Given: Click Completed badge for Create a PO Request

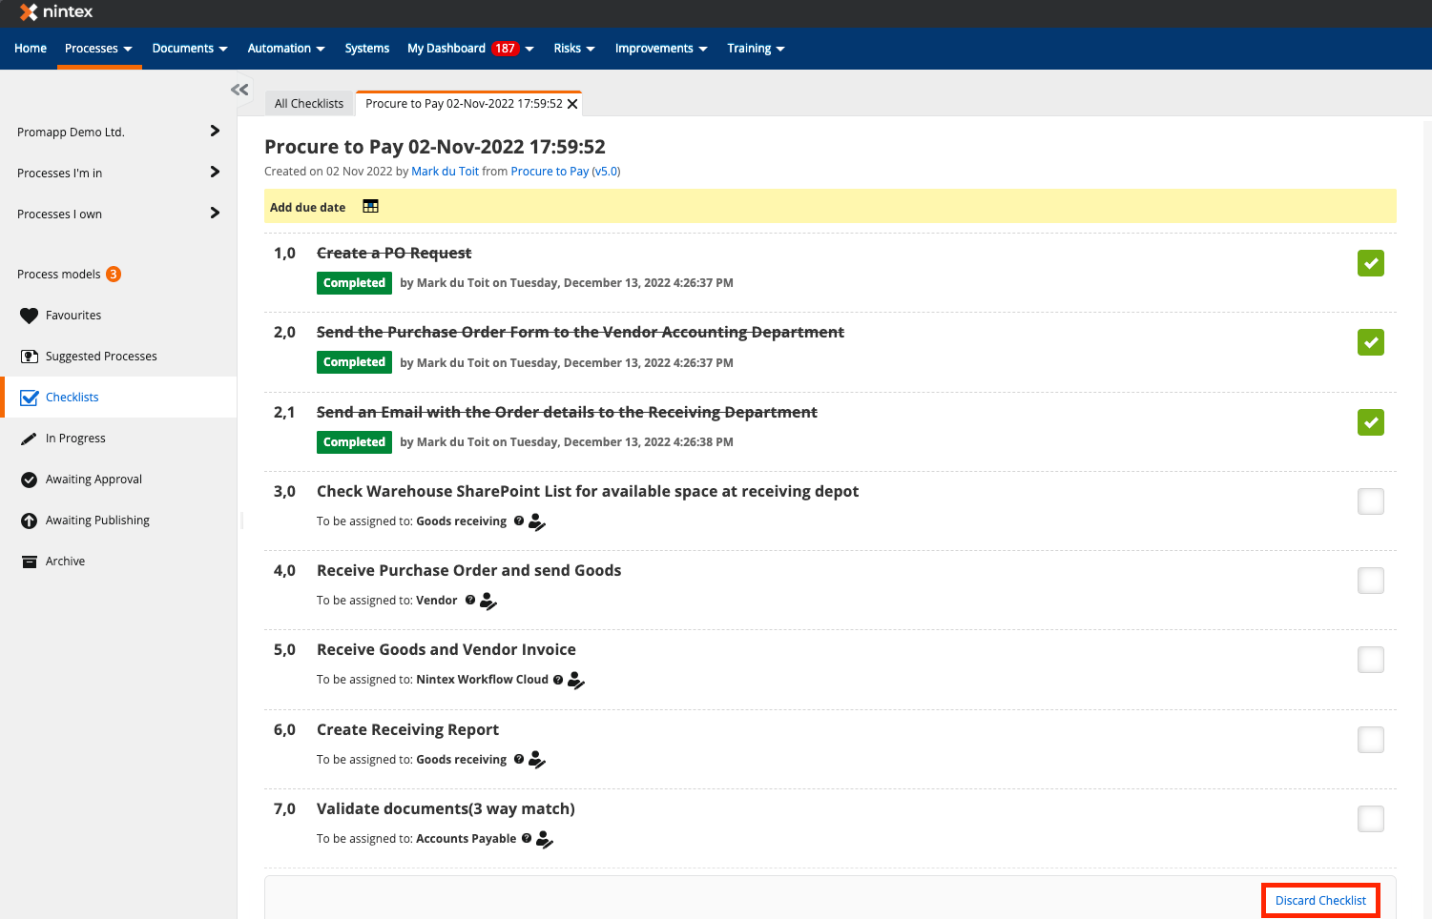Looking at the screenshot, I should coord(354,283).
